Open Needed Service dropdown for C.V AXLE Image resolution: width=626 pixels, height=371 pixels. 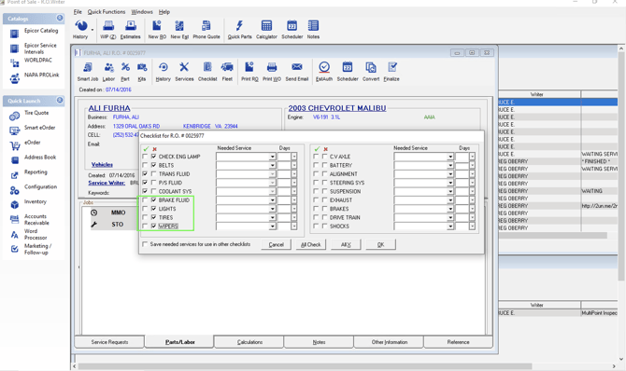point(450,157)
